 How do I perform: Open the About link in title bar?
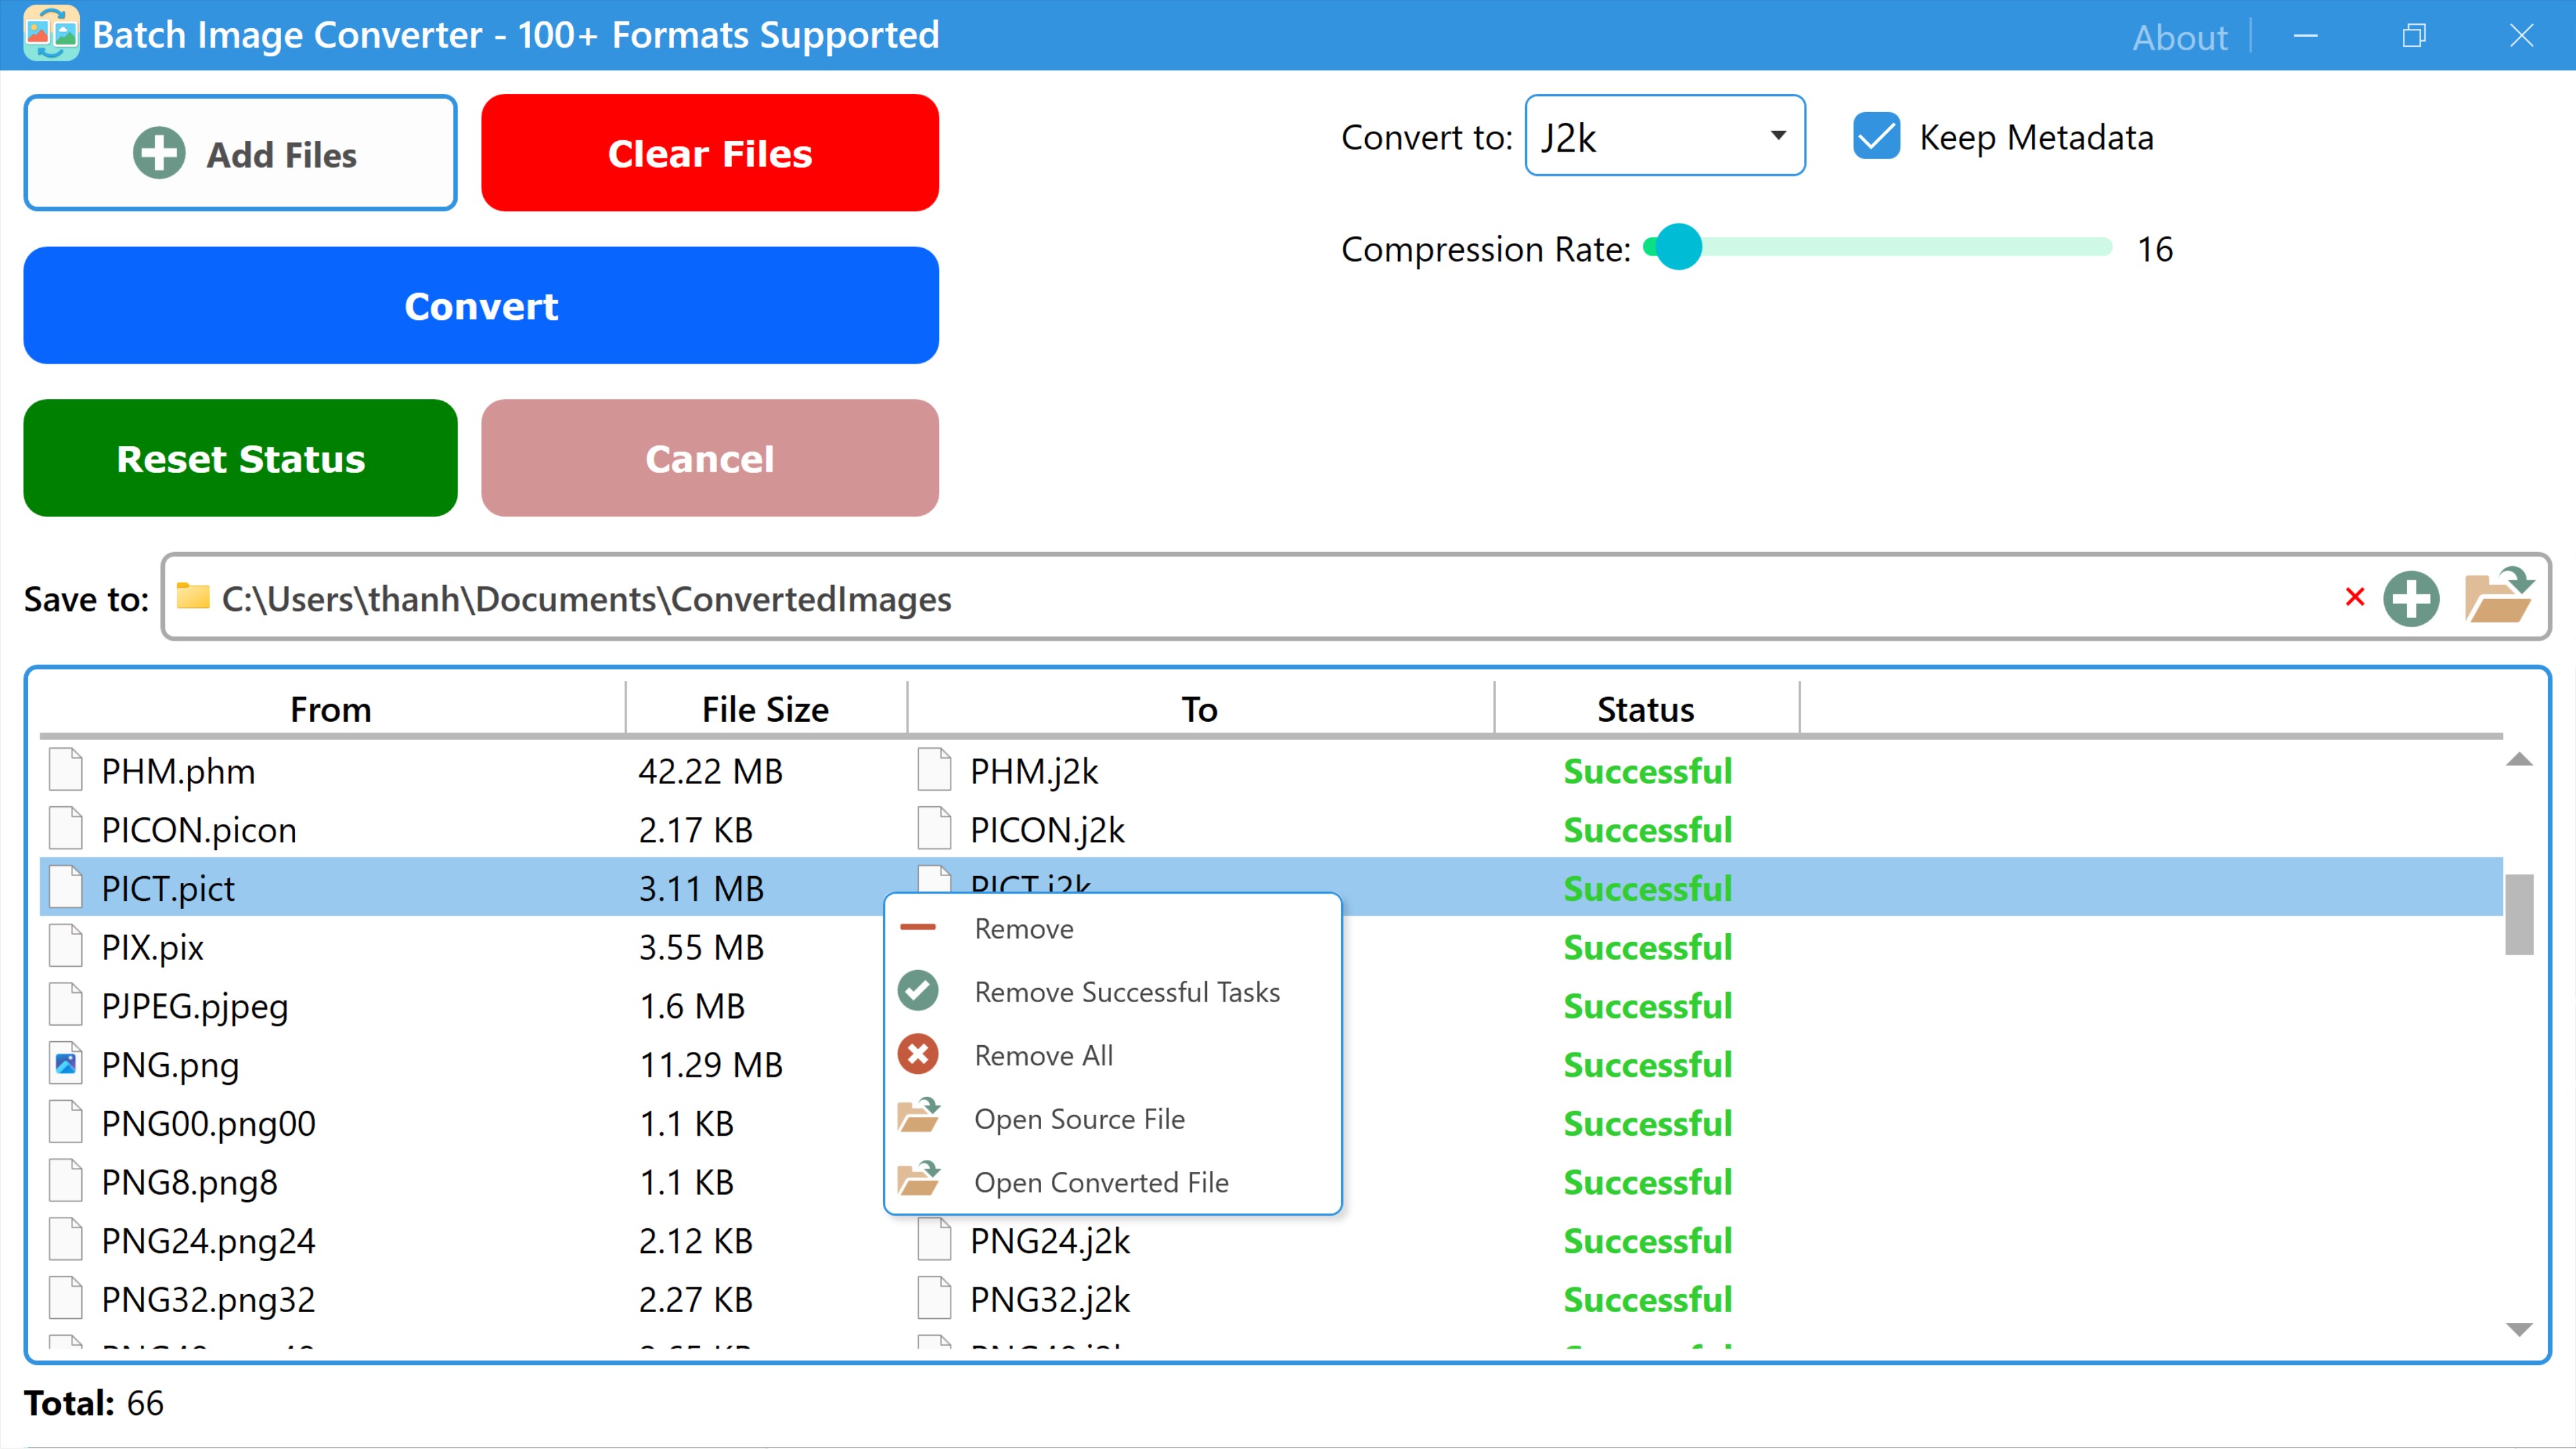(x=2179, y=37)
